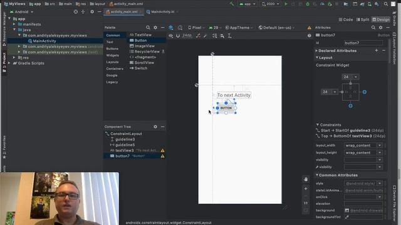Click the orientation toggle icon in design toolbar

pyautogui.click(x=180, y=27)
